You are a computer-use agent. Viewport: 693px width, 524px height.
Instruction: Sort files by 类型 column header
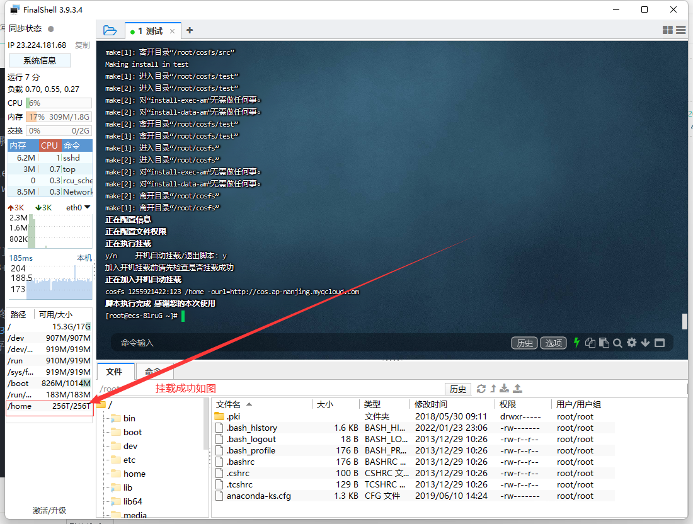tap(384, 404)
